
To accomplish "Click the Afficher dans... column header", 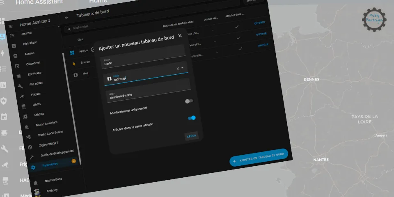I will 235,15.
